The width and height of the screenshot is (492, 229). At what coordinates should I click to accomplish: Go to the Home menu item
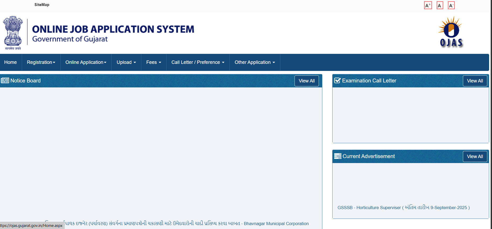10,62
